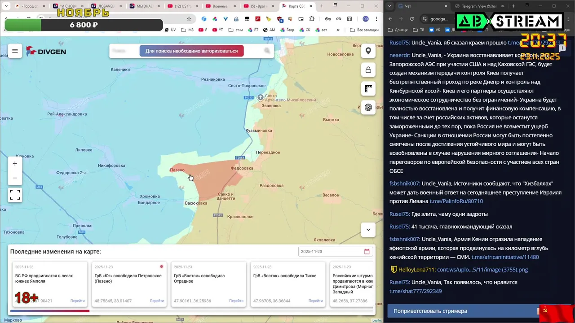Zoom out with the minus button
Image resolution: width=575 pixels, height=323 pixels.
[15, 178]
